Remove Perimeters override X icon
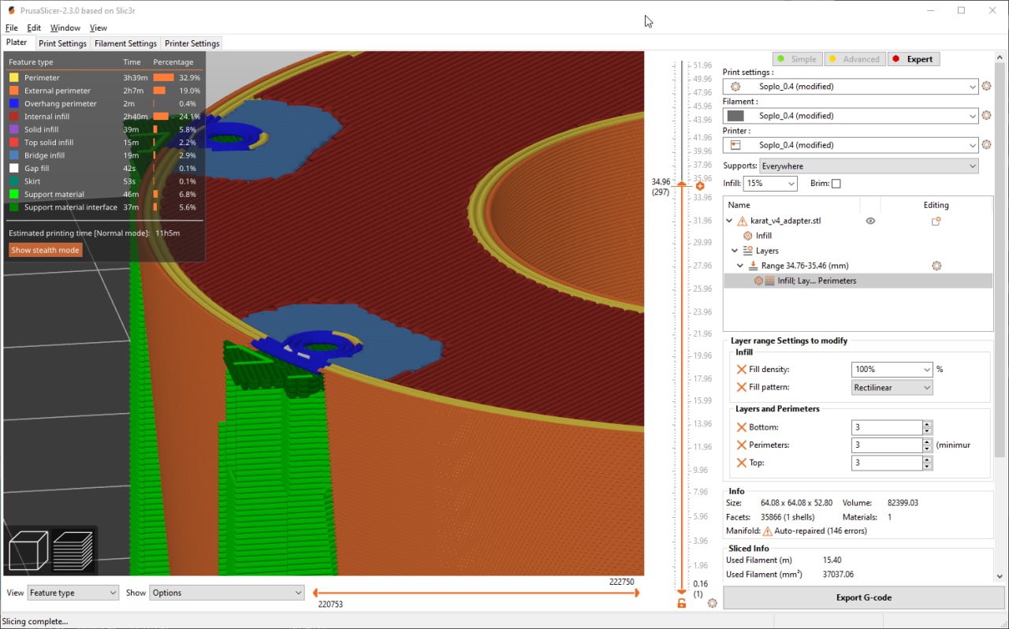 point(741,445)
